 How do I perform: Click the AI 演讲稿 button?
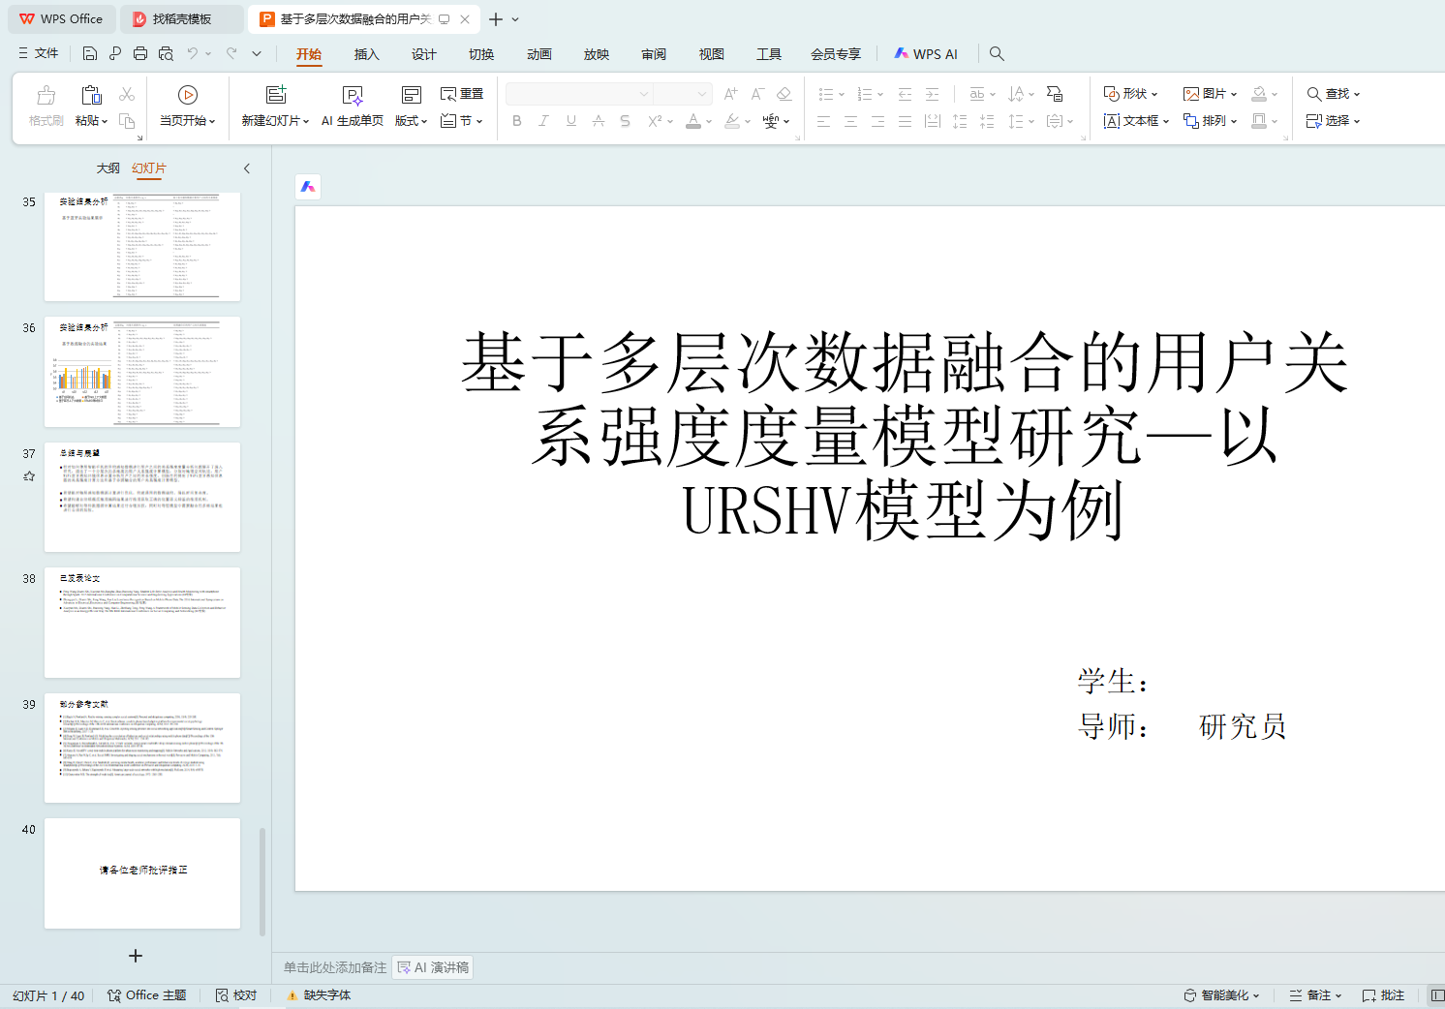point(433,967)
